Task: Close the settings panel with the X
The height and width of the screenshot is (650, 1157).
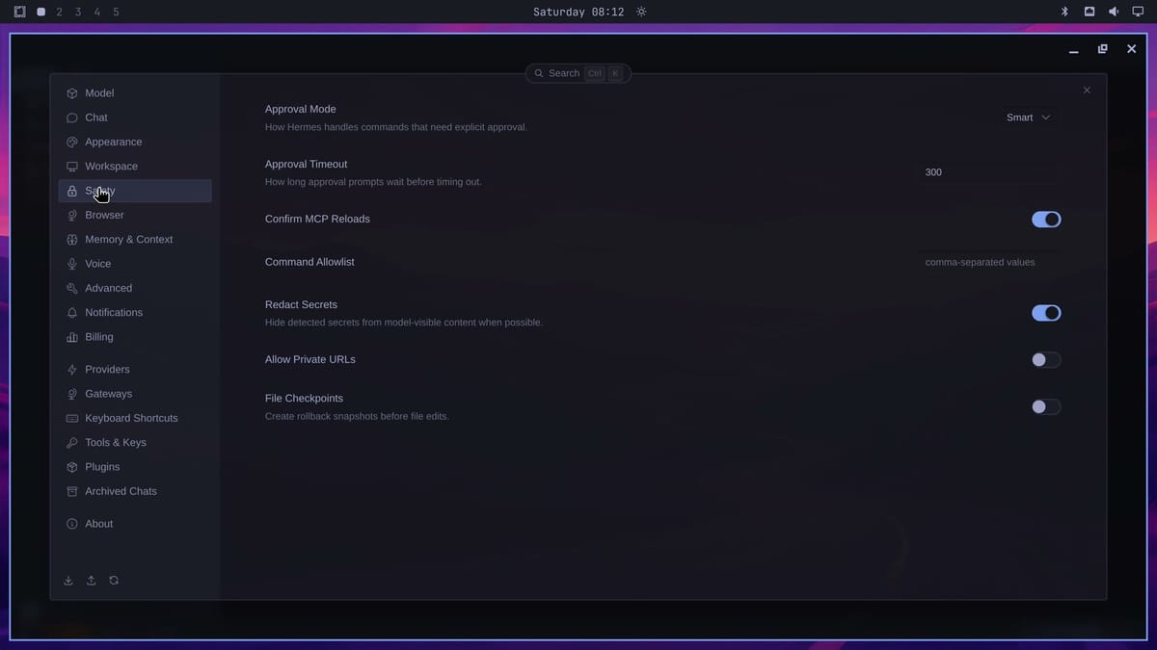Action: tap(1087, 91)
